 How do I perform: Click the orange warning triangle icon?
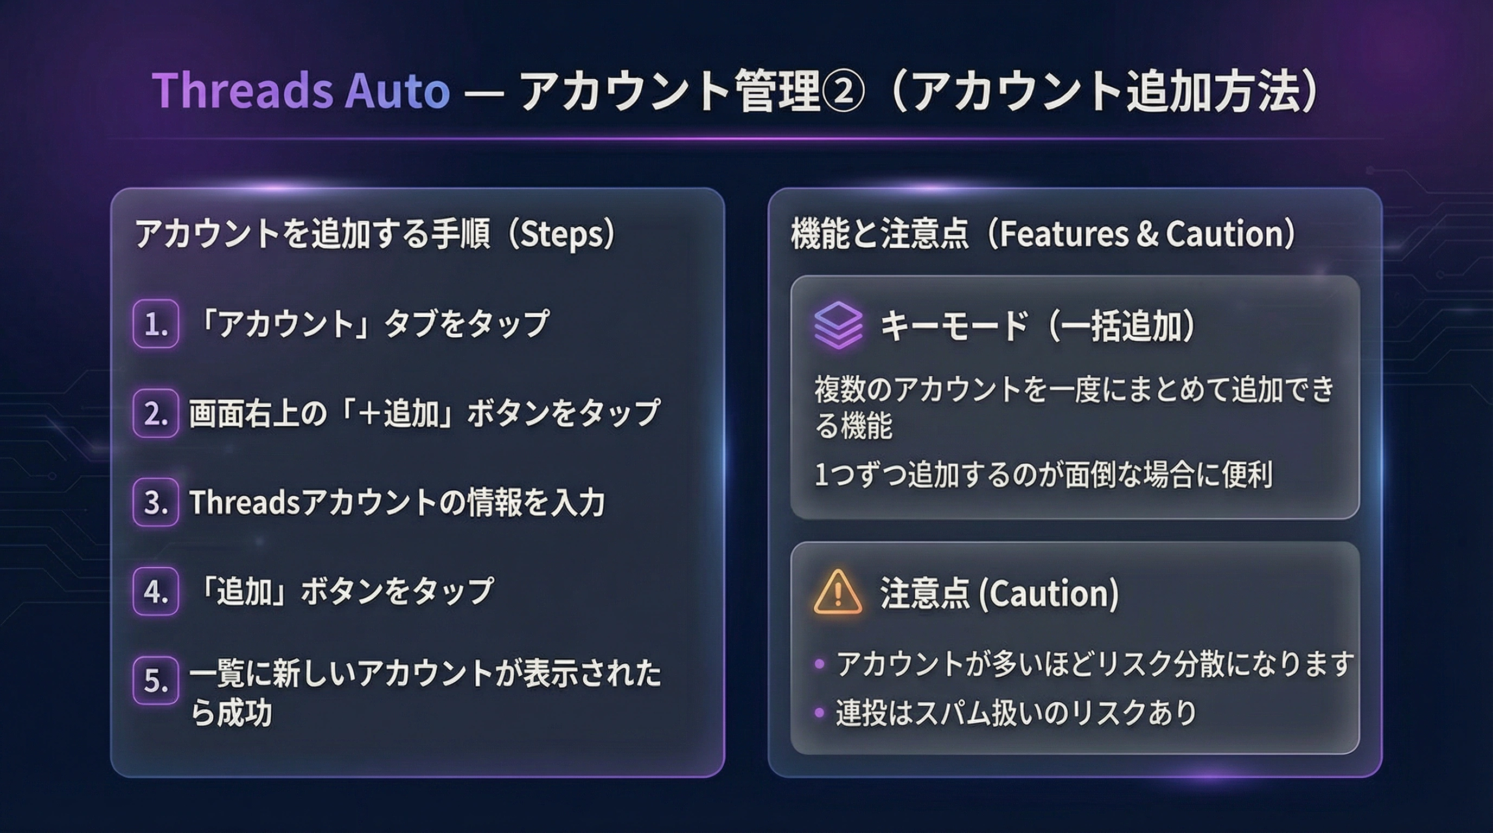pos(838,593)
